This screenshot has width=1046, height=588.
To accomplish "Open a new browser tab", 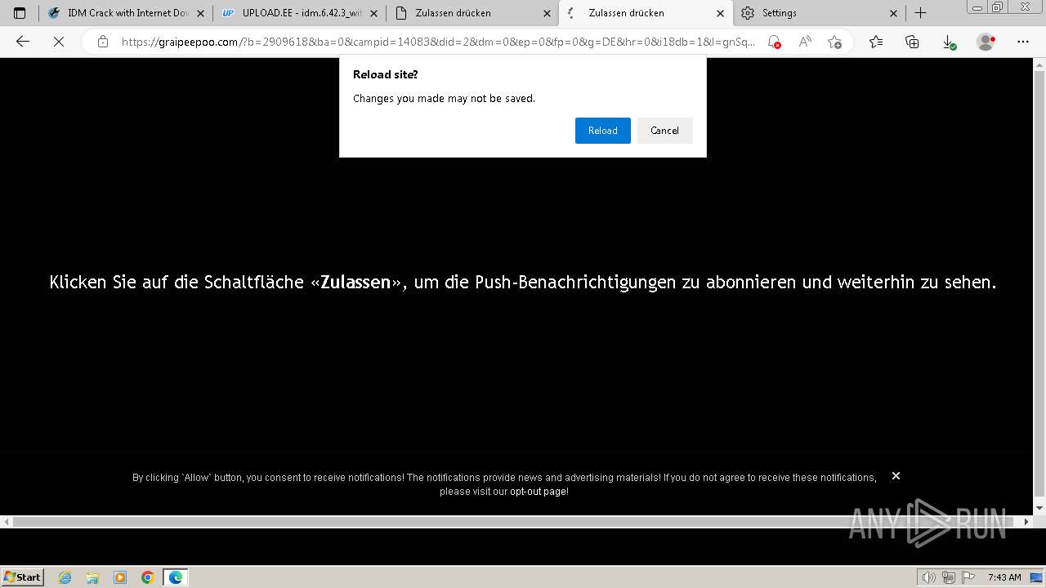I will (920, 13).
